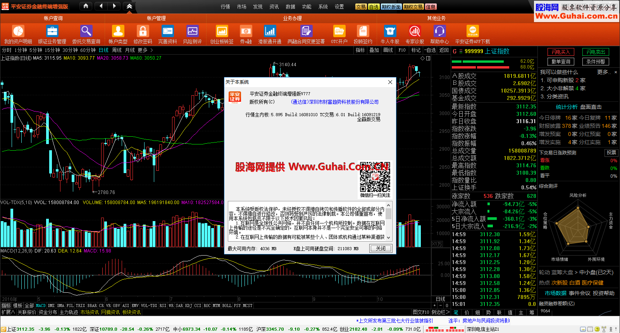Navigate forward with right arrow
The width and height of the screenshot is (620, 333).
pos(114,6)
